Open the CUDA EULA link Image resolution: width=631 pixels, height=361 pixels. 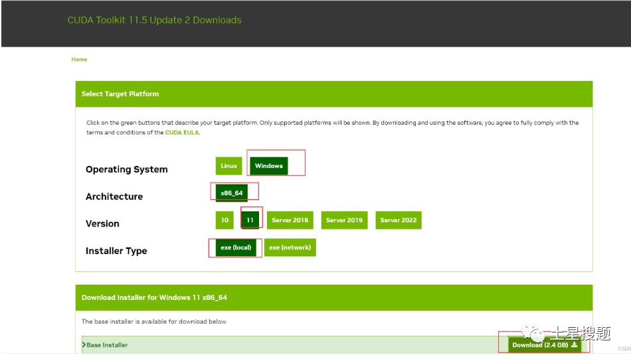click(182, 132)
